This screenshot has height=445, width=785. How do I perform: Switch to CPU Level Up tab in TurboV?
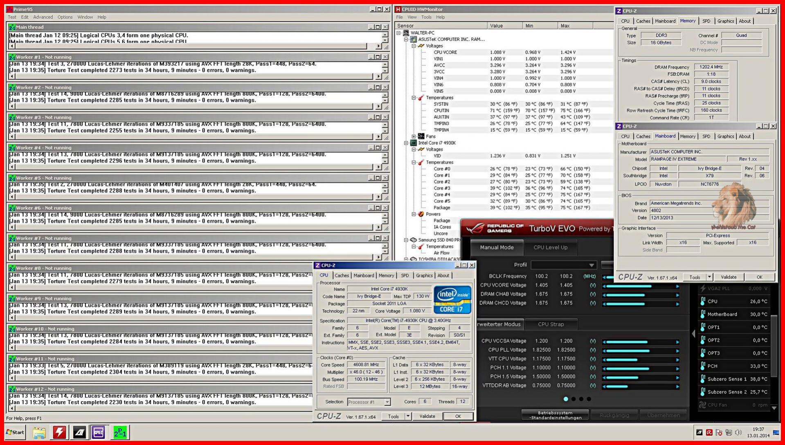(x=550, y=247)
